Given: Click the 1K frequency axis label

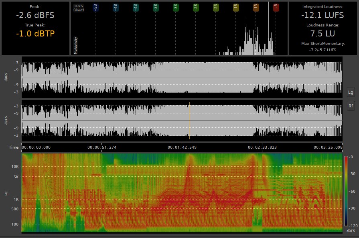Looking at the screenshot, I should [x=16, y=200].
